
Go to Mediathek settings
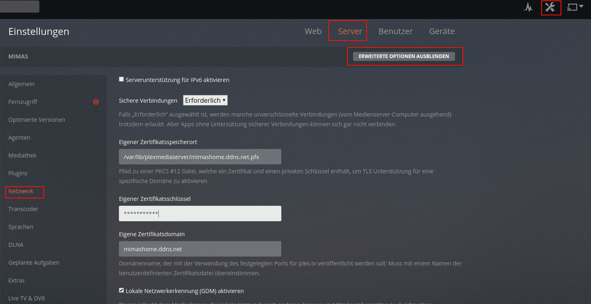[22, 155]
